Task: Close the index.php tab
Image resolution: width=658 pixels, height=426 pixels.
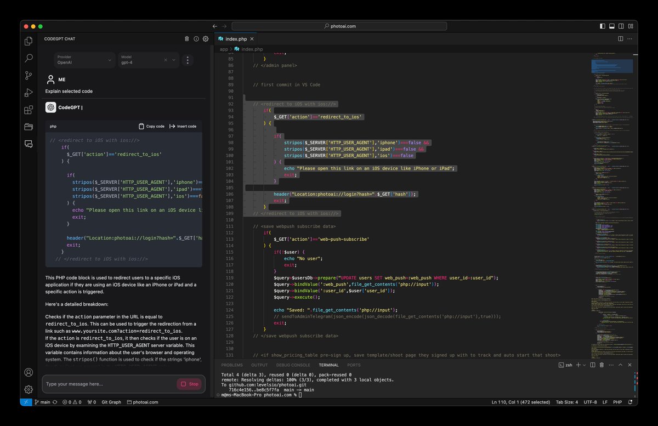Action: pos(252,39)
